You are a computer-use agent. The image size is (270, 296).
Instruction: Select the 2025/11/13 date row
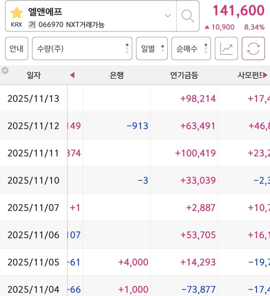(33, 99)
